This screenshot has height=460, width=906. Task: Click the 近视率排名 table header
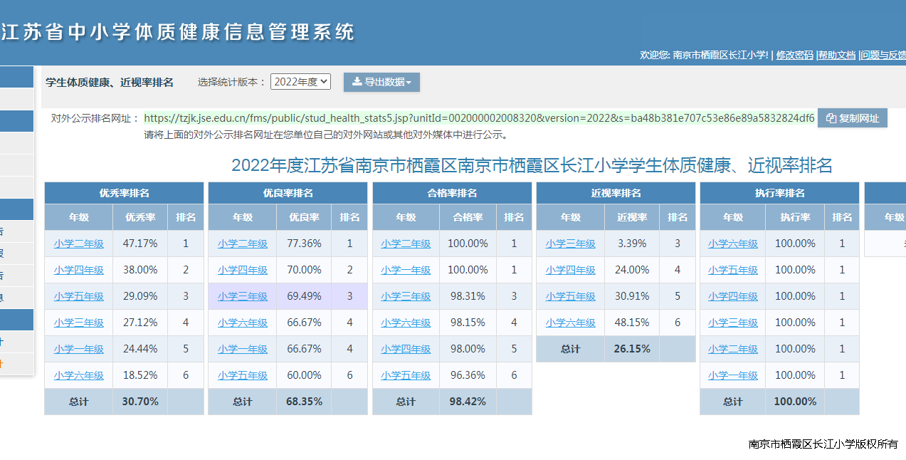(616, 194)
